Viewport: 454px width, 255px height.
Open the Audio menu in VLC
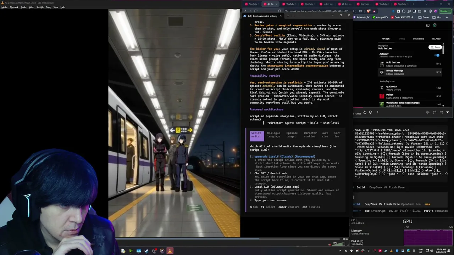click(x=23, y=7)
